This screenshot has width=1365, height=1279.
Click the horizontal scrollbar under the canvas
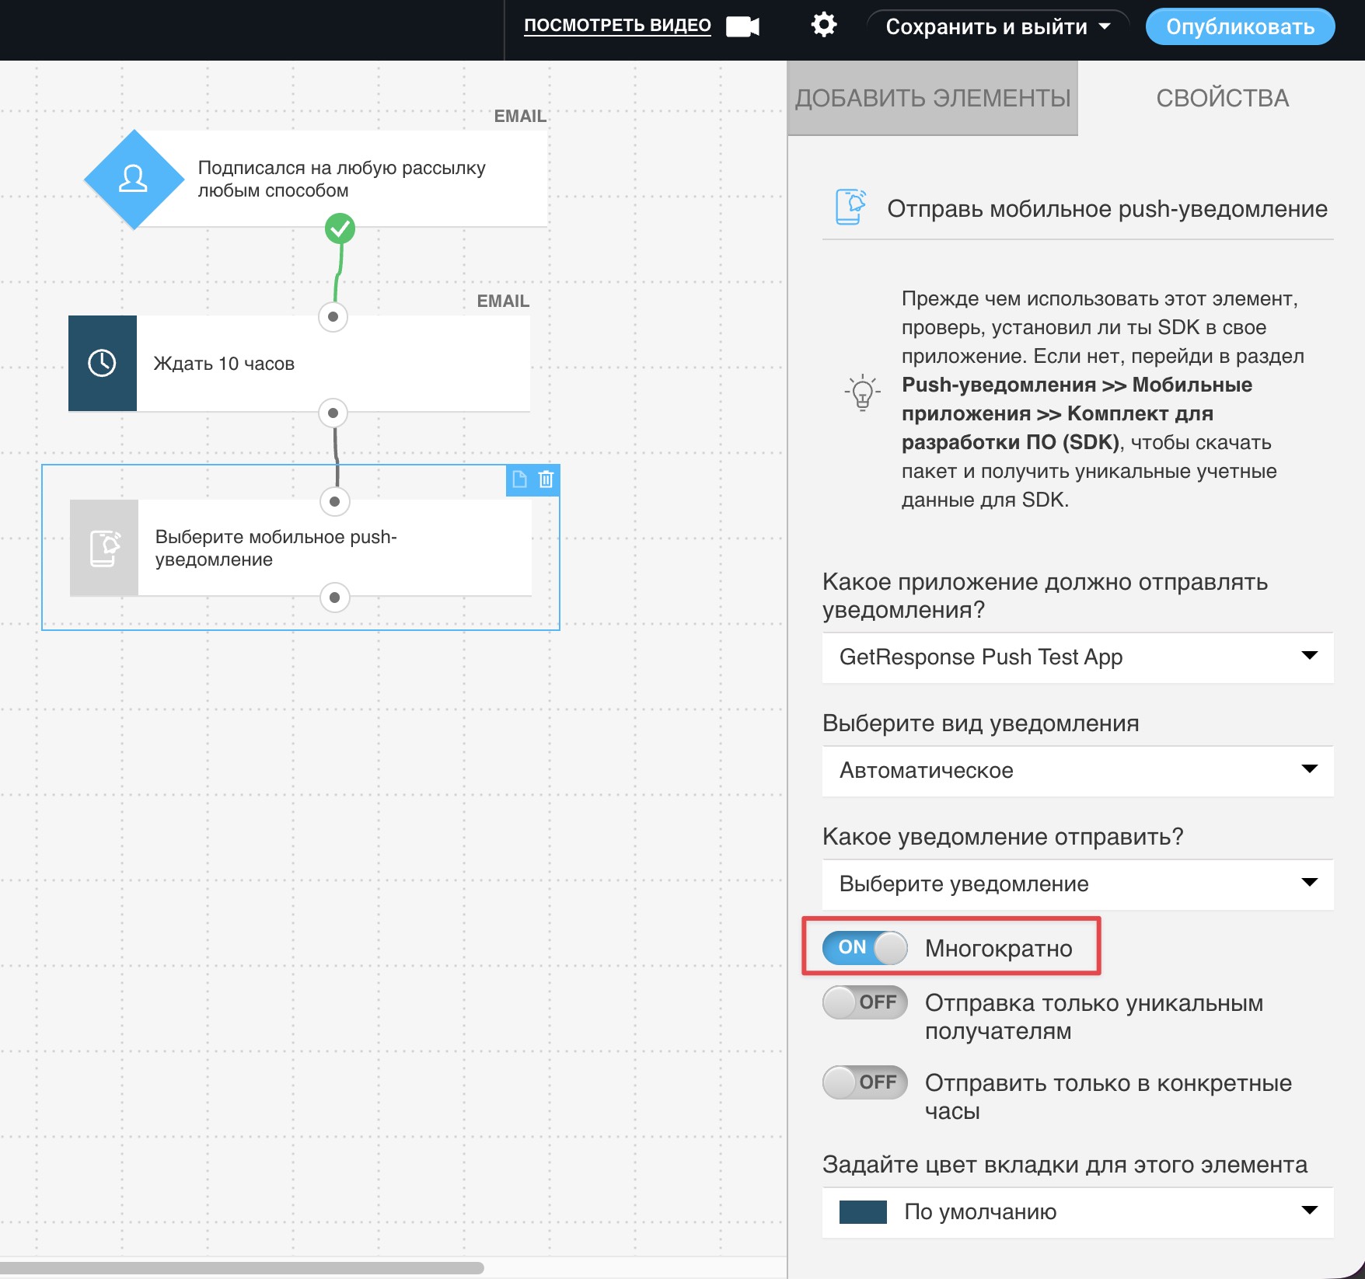click(241, 1268)
